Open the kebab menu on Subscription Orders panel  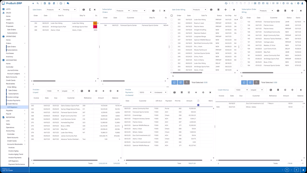(x=160, y=11)
